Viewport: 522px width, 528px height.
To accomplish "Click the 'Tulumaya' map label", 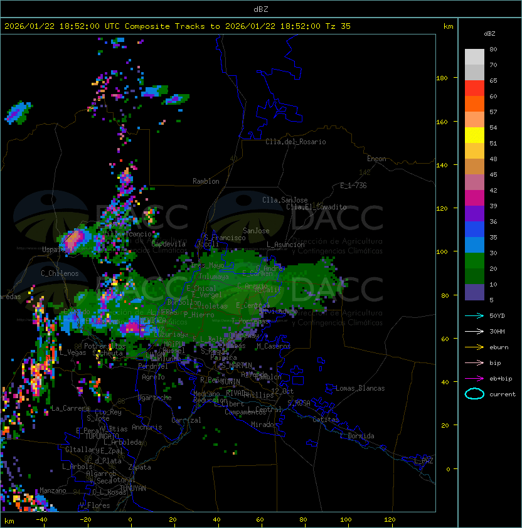I will pyautogui.click(x=214, y=277).
